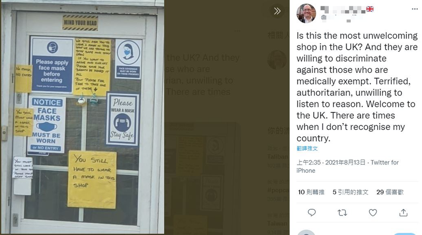
Task: Collapse the tweet sidebar with double-chevron icon
Action: pyautogui.click(x=277, y=11)
